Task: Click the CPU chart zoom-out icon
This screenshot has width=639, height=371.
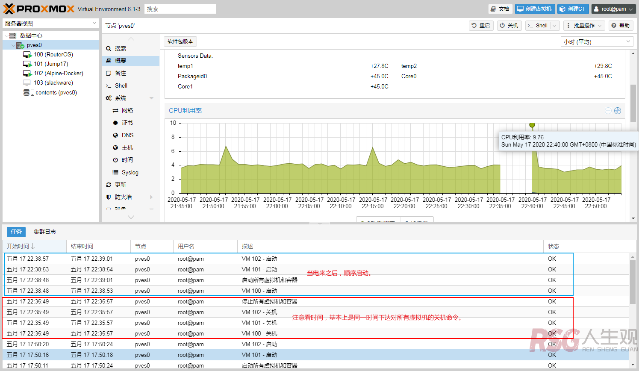Action: click(608, 111)
